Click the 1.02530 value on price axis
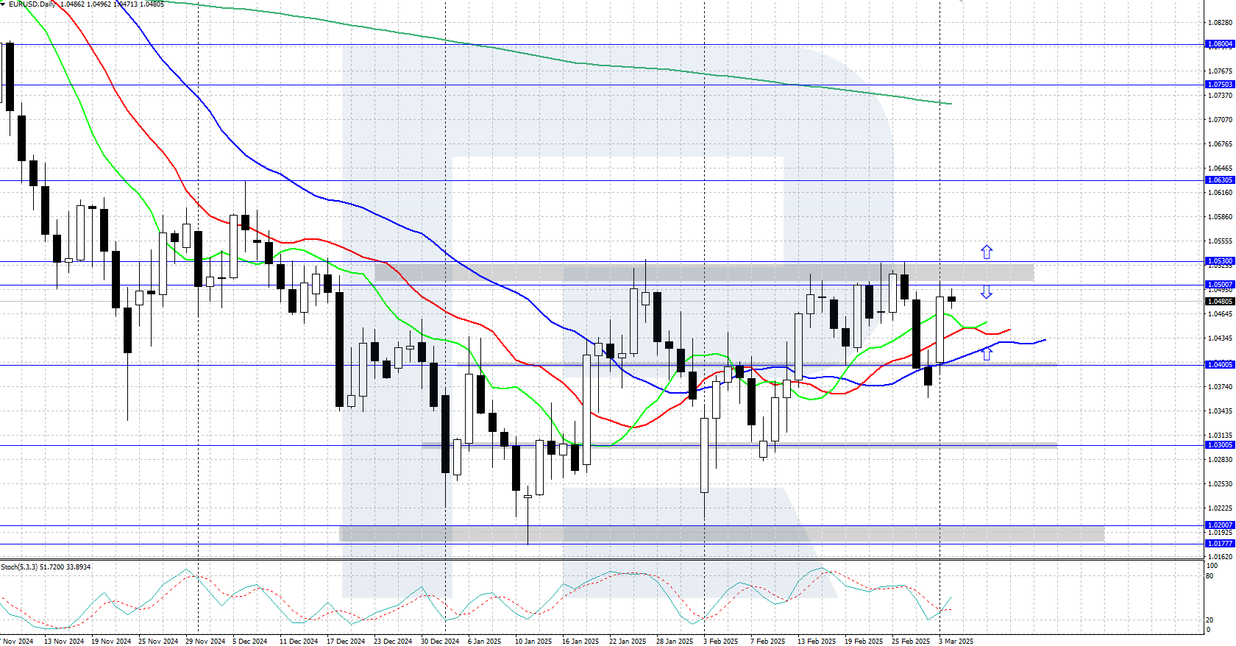The height and width of the screenshot is (646, 1236). (1221, 484)
